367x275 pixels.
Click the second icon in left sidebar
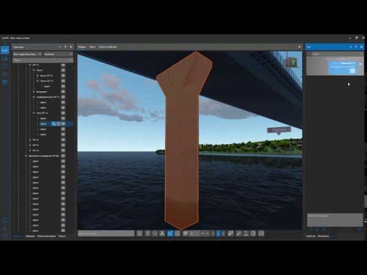[x=5, y=58]
